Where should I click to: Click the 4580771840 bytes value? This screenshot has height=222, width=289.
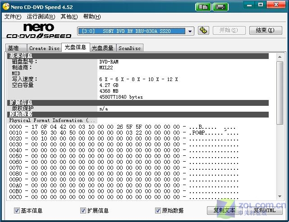(x=121, y=97)
